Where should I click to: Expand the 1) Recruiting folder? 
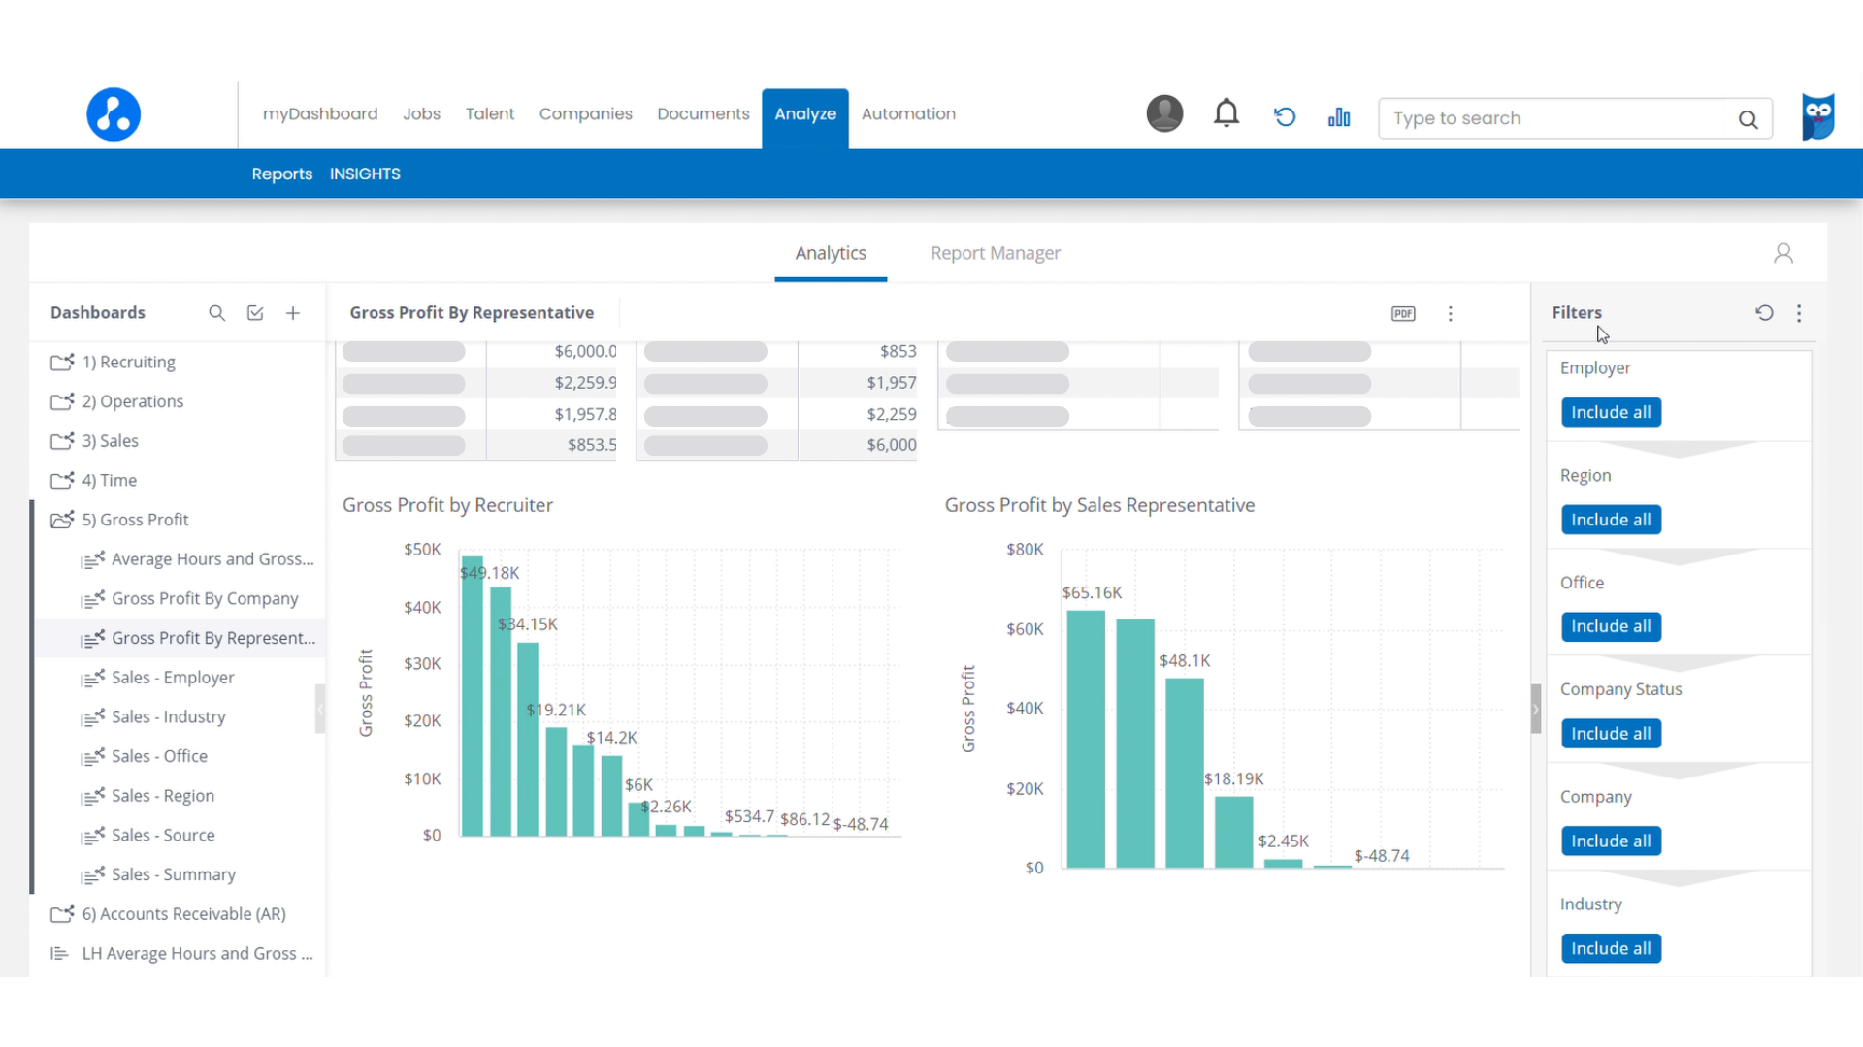tap(128, 362)
